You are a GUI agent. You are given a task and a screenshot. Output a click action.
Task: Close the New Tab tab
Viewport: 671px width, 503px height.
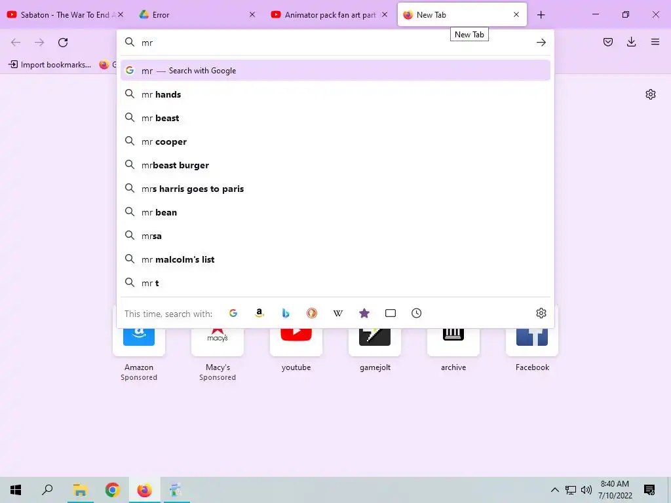pyautogui.click(x=516, y=14)
